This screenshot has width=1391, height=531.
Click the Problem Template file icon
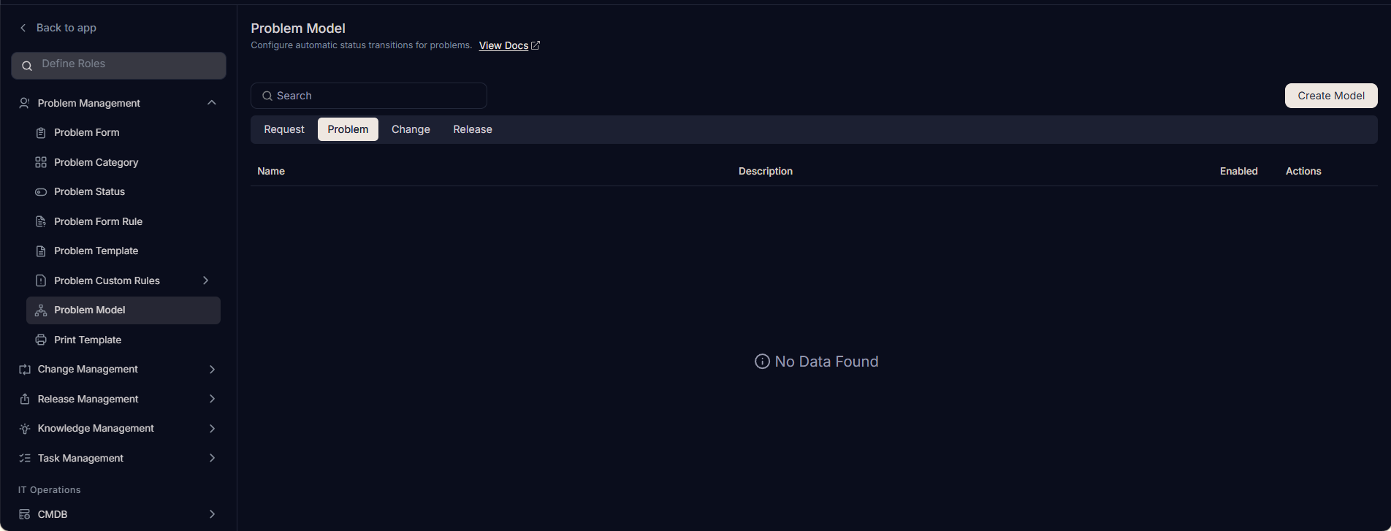tap(41, 251)
